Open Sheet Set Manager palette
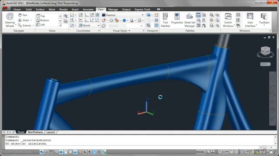The height and width of the screenshot is (156, 279). pyautogui.click(x=190, y=20)
